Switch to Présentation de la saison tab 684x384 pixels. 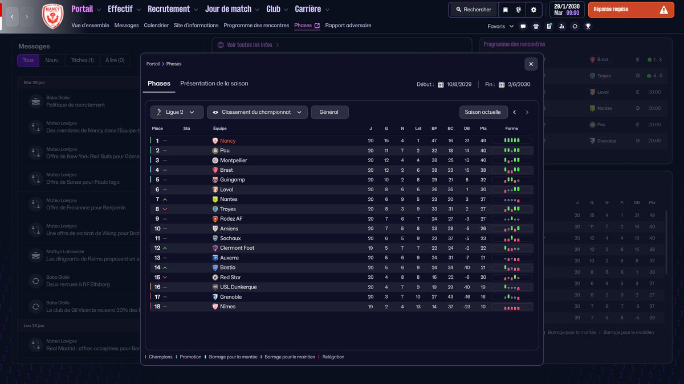(214, 84)
